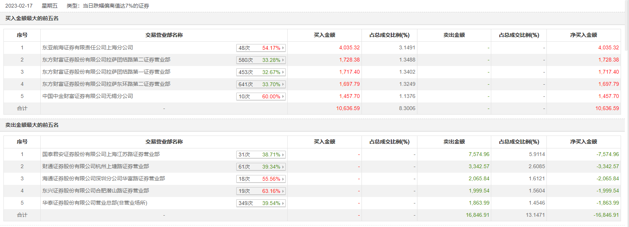The image size is (629, 227).
Task: Expand arrow beside 580次 33.28%
Action: [283, 60]
